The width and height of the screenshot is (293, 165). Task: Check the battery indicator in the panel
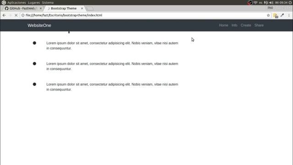point(277,3)
